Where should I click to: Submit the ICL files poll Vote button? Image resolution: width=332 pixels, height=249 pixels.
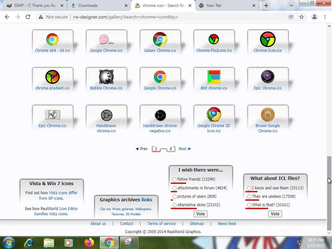(275, 214)
